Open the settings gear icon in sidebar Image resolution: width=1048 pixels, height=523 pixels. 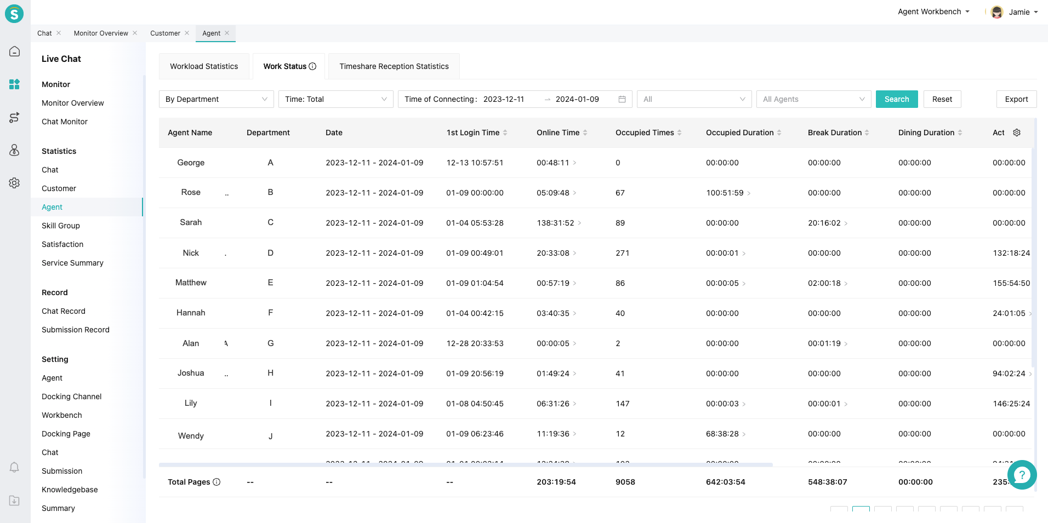click(x=15, y=183)
